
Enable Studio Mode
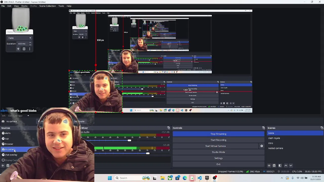[x=218, y=152]
